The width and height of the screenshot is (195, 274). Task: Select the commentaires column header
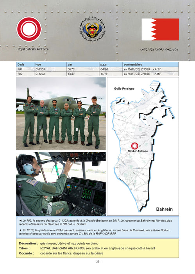point(150,65)
